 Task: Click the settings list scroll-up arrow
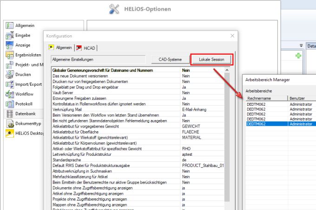tap(227, 70)
